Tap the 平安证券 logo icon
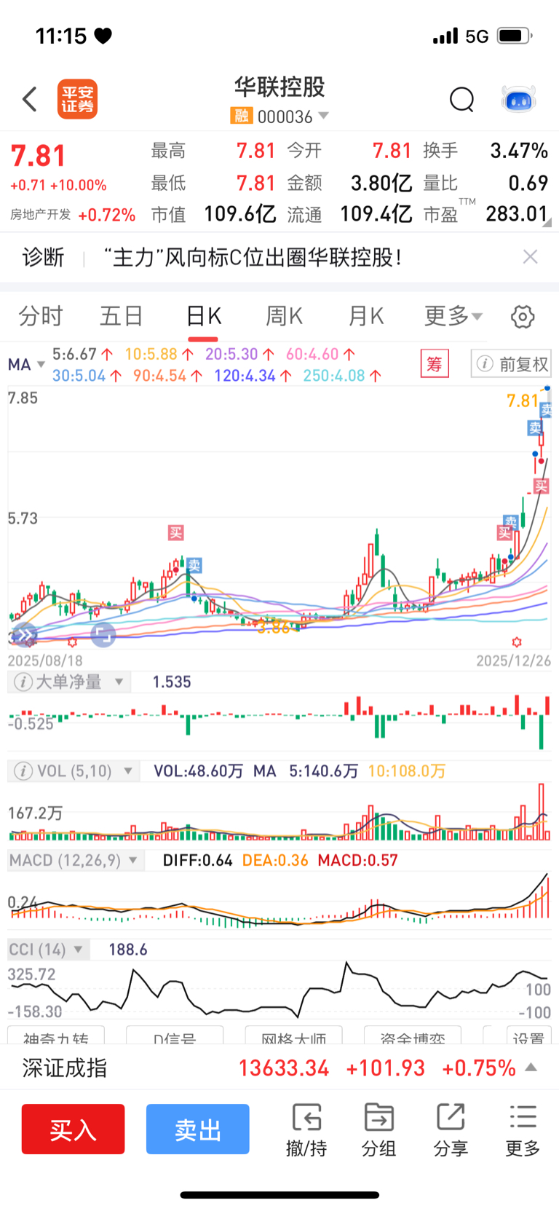 tap(77, 99)
